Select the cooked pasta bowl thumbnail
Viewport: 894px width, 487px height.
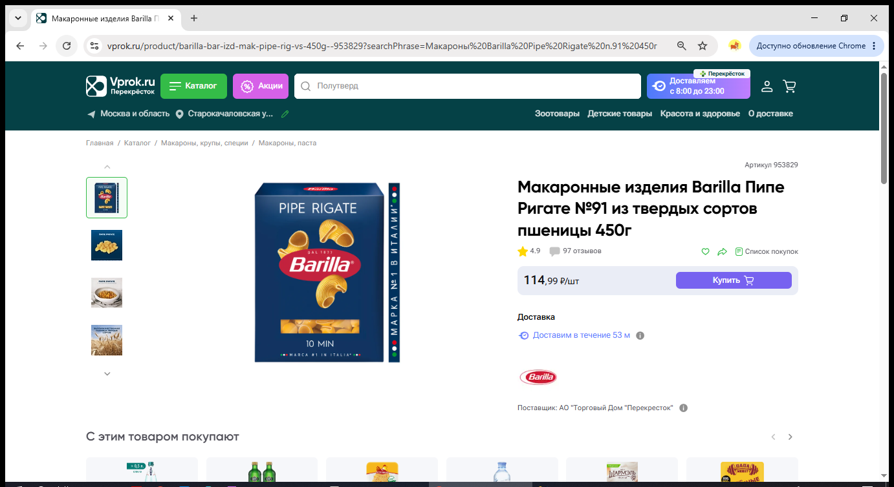click(x=107, y=293)
